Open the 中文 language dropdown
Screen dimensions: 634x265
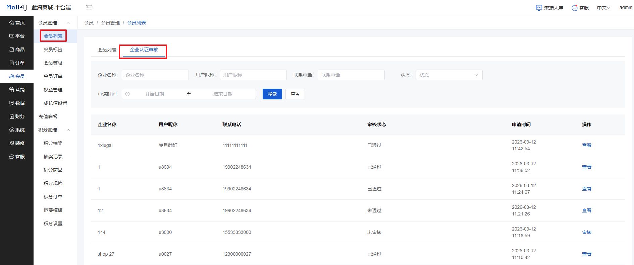point(603,8)
